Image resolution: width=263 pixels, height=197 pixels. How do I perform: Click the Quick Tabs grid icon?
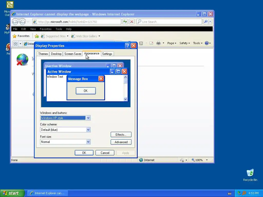click(15, 44)
